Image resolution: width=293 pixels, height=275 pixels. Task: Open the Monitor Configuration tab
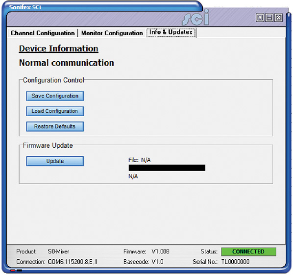pos(112,33)
